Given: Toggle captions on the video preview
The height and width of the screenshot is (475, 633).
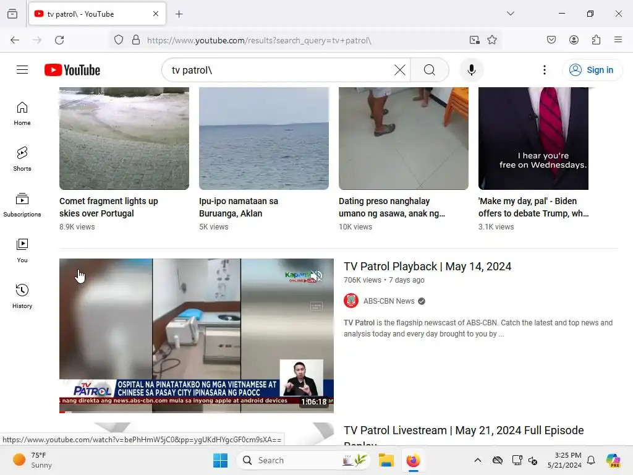Looking at the screenshot, I should (x=316, y=306).
